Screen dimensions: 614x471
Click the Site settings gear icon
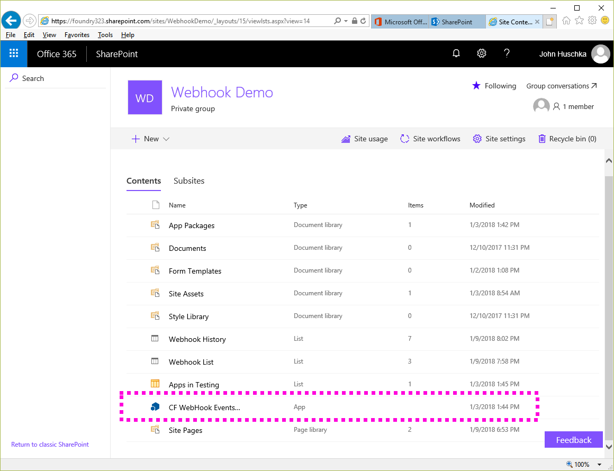coord(477,139)
